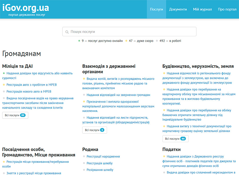The width and height of the screenshot is (239, 175).
Task: Click the Реєстрація шлюбу link
Action: [100, 163]
